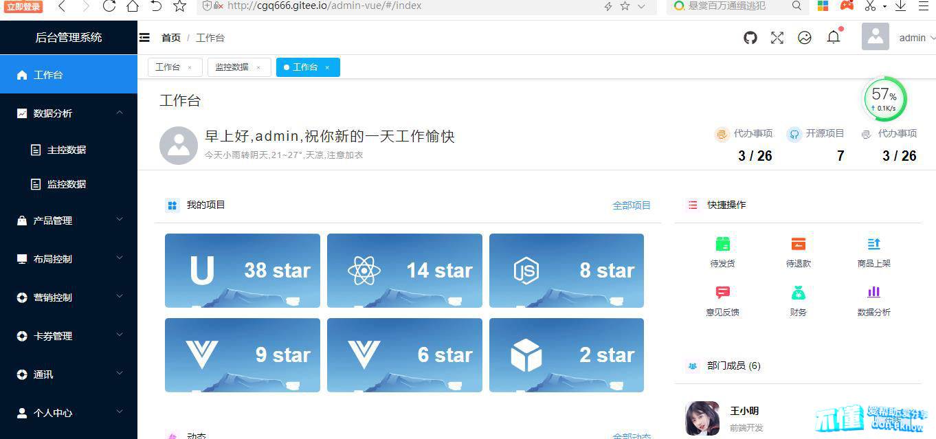This screenshot has width=936, height=439.
Task: Click browser search magnifier icon
Action: (796, 5)
